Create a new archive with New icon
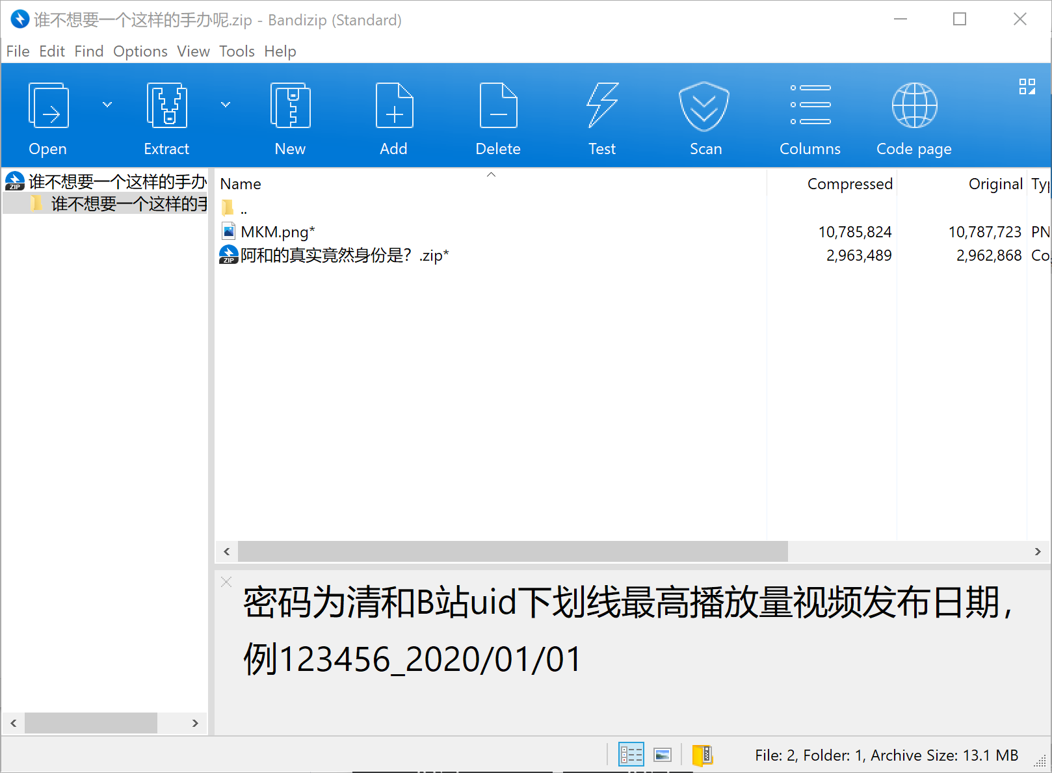1052x773 pixels. point(290,106)
